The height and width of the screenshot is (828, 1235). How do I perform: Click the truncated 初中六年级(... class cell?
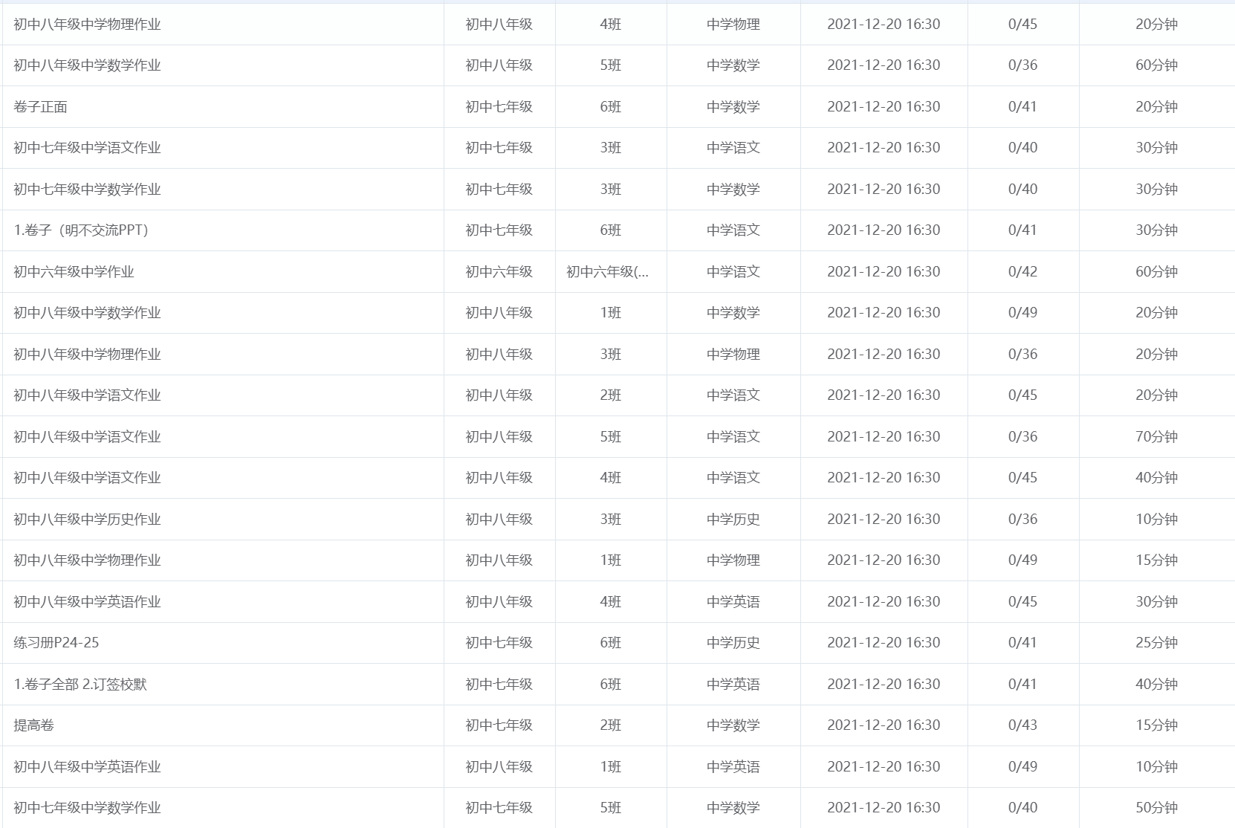tap(607, 272)
